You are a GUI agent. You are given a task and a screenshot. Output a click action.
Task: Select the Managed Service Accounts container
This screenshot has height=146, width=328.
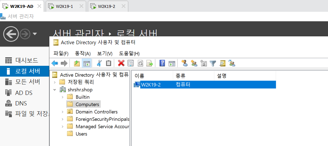point(102,126)
